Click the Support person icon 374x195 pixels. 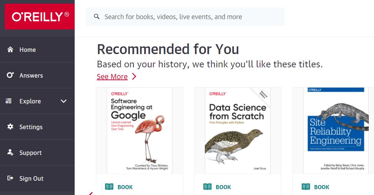[x=10, y=153]
